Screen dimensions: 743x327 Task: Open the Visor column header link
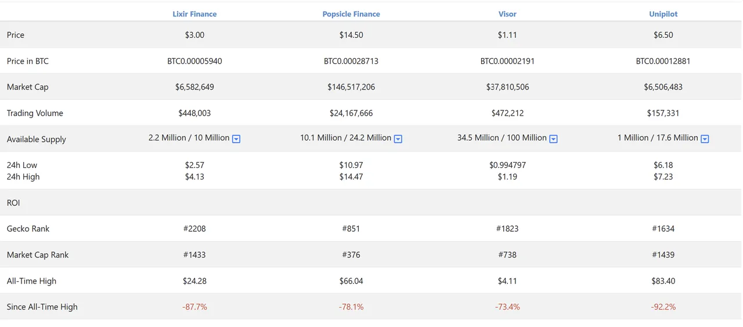(x=507, y=14)
